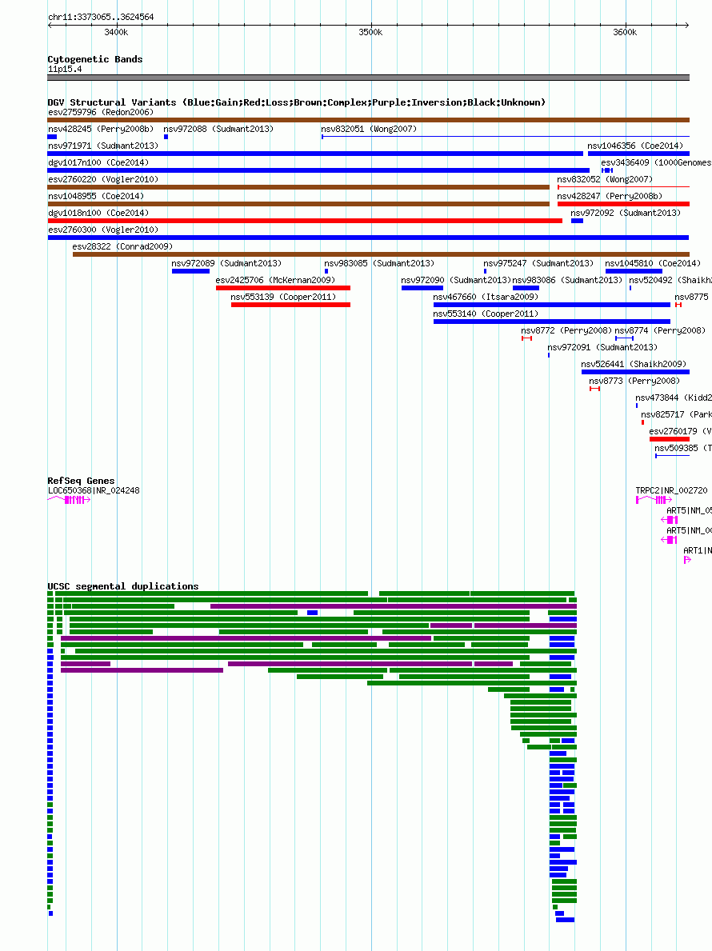Select the nsv473844 variant label

[x=673, y=398]
